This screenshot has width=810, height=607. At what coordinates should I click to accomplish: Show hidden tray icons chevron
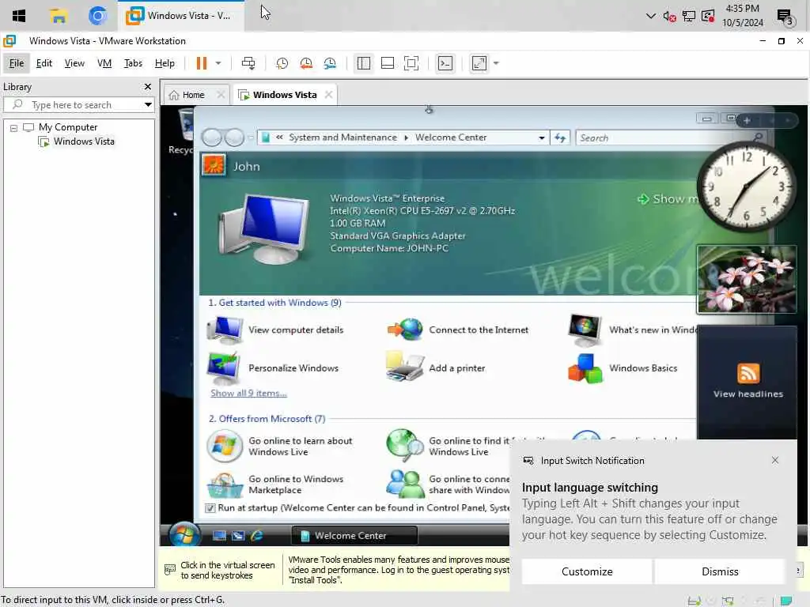(651, 16)
